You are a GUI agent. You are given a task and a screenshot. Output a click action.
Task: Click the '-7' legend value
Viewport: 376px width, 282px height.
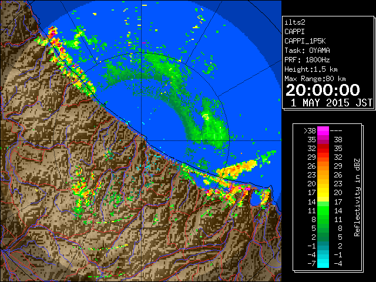pyautogui.click(x=311, y=263)
